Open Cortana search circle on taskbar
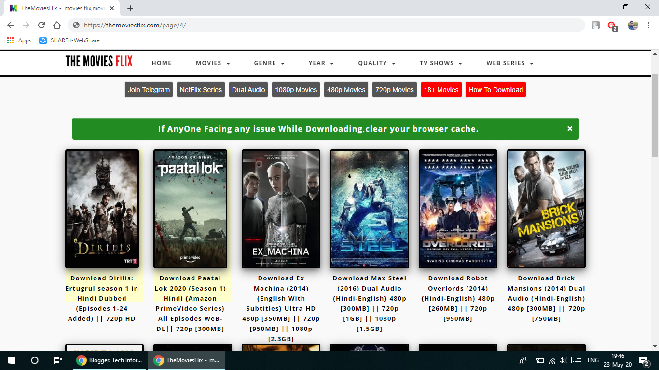The height and width of the screenshot is (370, 659). click(35, 360)
